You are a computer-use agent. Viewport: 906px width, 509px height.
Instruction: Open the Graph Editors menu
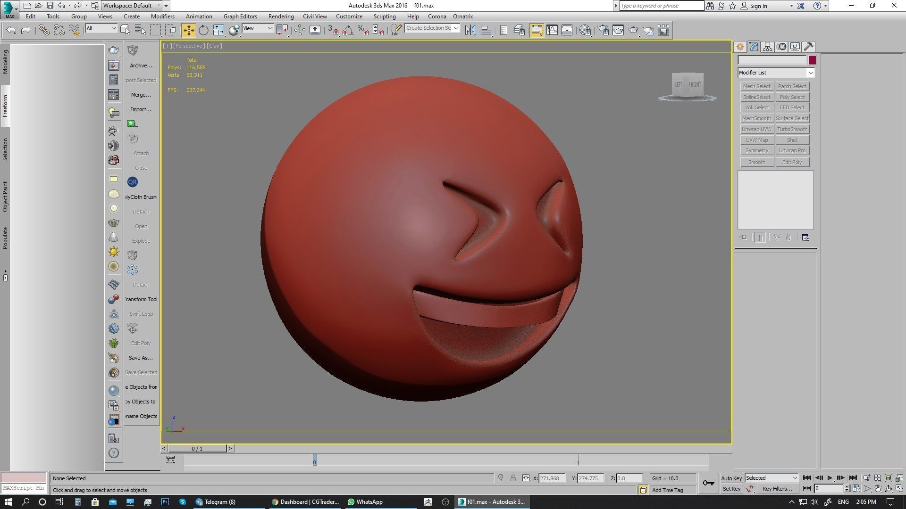coord(240,16)
